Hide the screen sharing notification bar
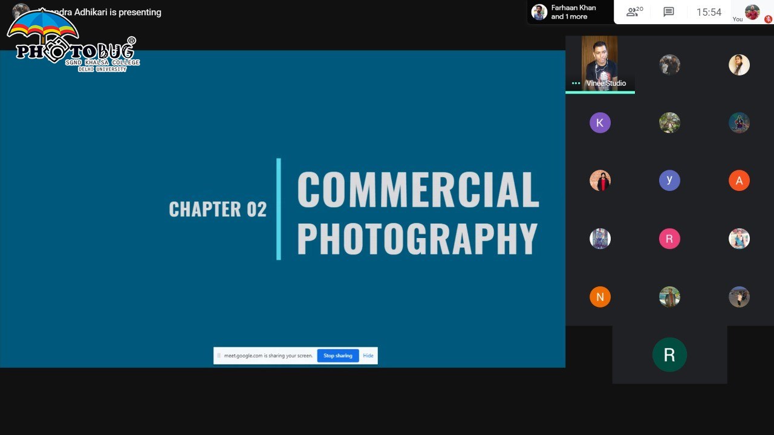This screenshot has height=435, width=774. tap(368, 356)
